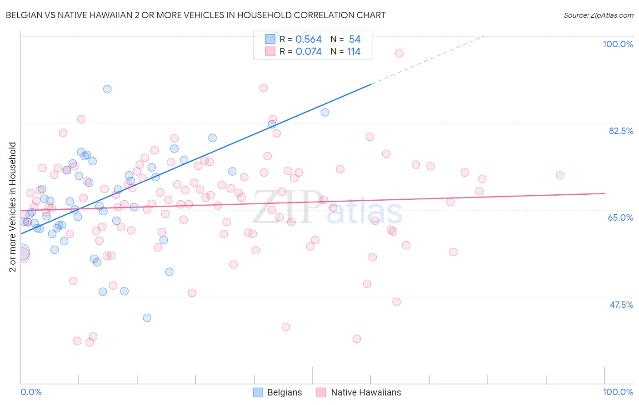639x405 pixels.
Task: Click the 100.0% x-axis label
Action: click(x=618, y=392)
